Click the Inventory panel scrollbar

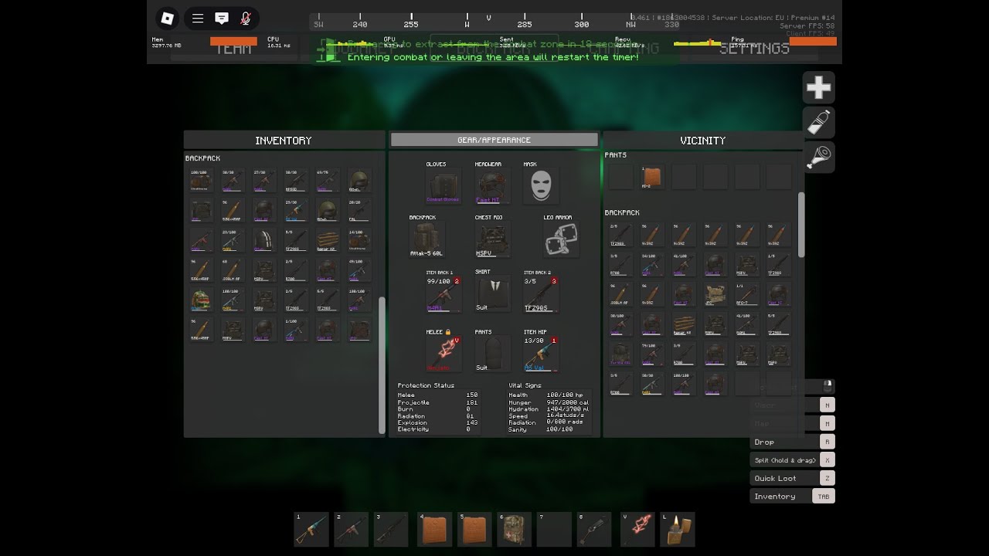pyautogui.click(x=381, y=364)
